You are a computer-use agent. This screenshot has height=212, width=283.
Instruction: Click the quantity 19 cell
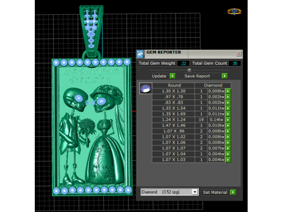(201, 120)
